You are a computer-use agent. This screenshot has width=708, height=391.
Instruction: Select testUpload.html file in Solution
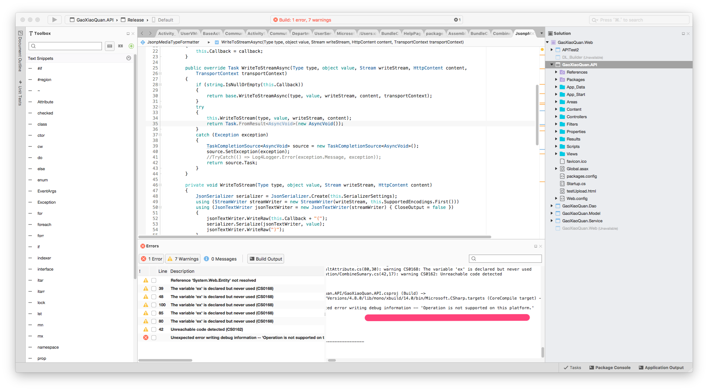tap(581, 191)
